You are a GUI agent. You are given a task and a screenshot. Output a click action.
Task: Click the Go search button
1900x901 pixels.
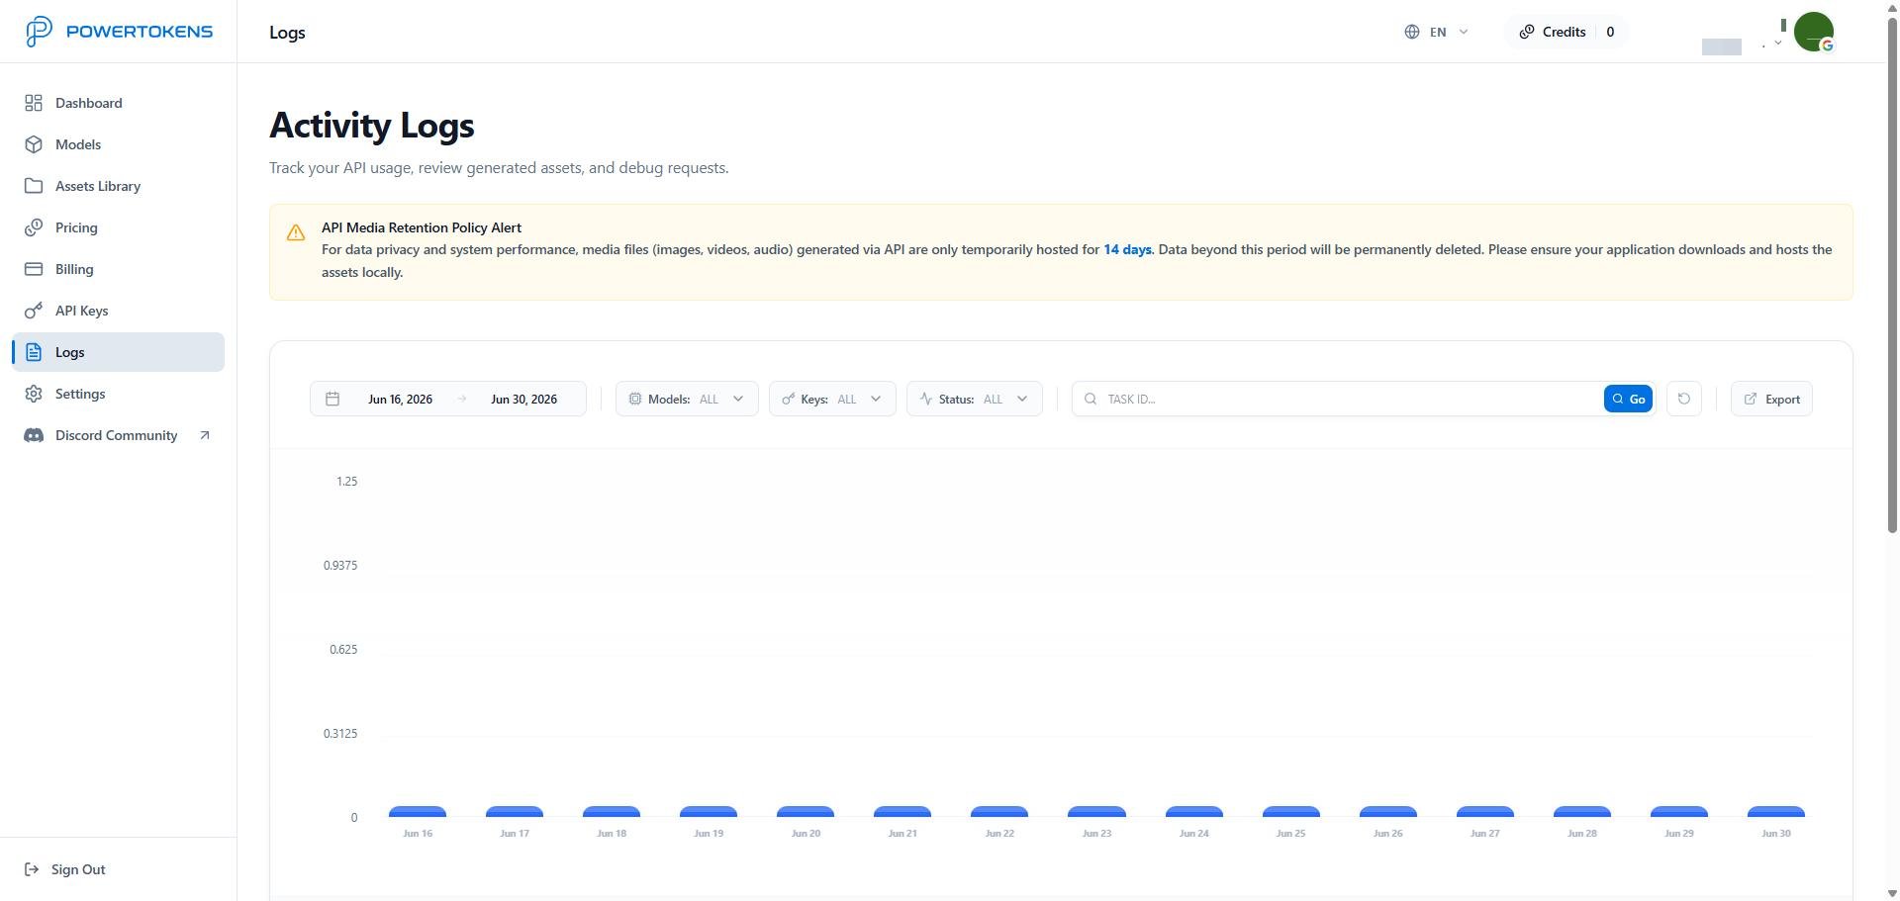point(1628,399)
